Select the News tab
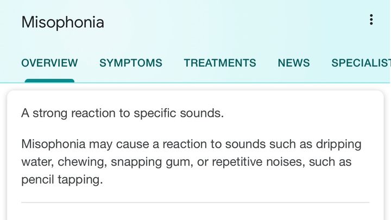 [x=293, y=63]
